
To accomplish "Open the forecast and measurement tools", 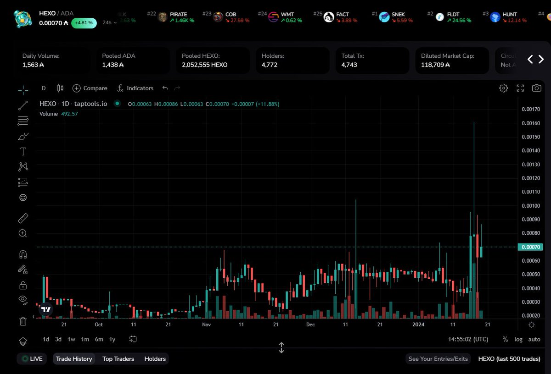I will click(x=23, y=182).
